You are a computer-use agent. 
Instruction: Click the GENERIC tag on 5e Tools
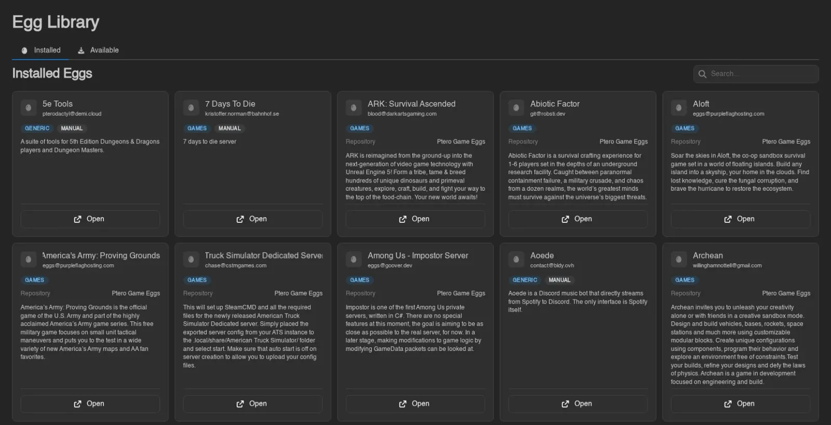pos(37,129)
